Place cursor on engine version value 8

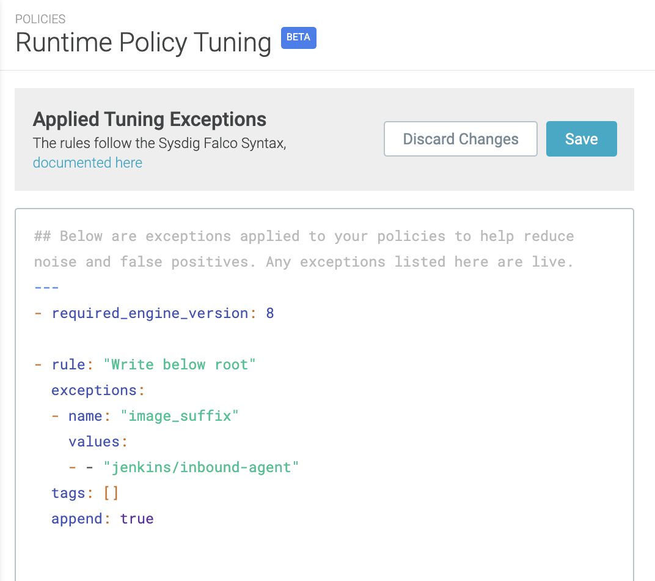tap(270, 313)
